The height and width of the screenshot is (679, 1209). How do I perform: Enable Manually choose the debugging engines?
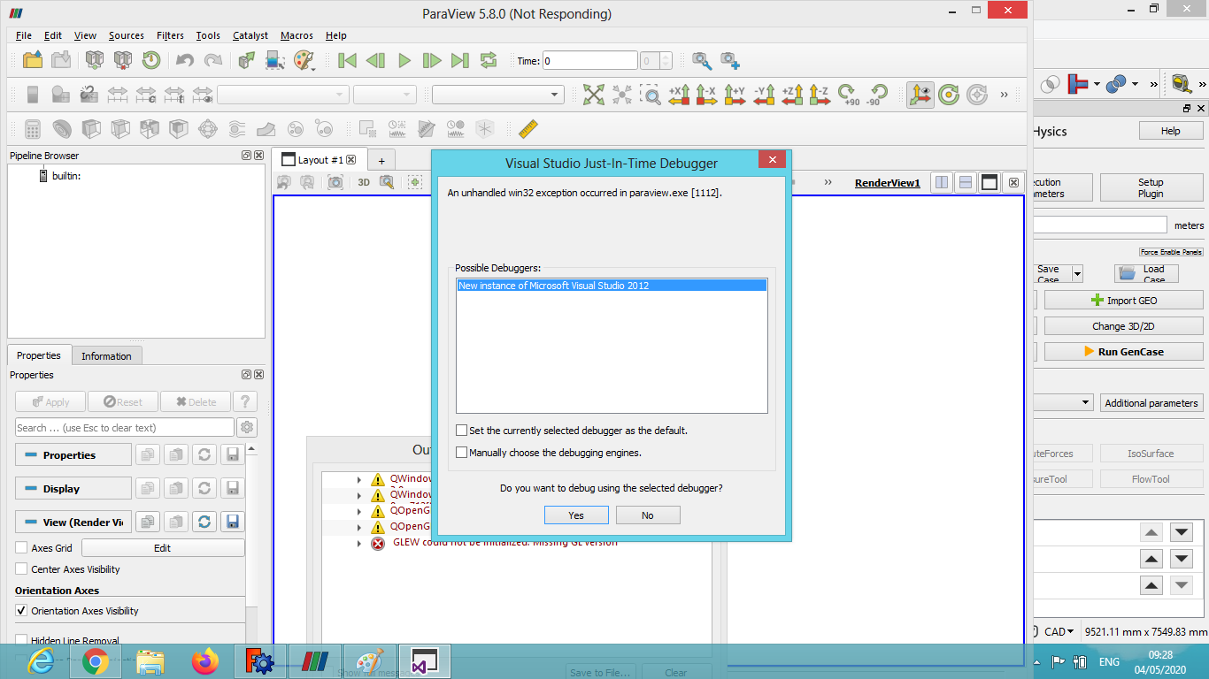pos(461,452)
